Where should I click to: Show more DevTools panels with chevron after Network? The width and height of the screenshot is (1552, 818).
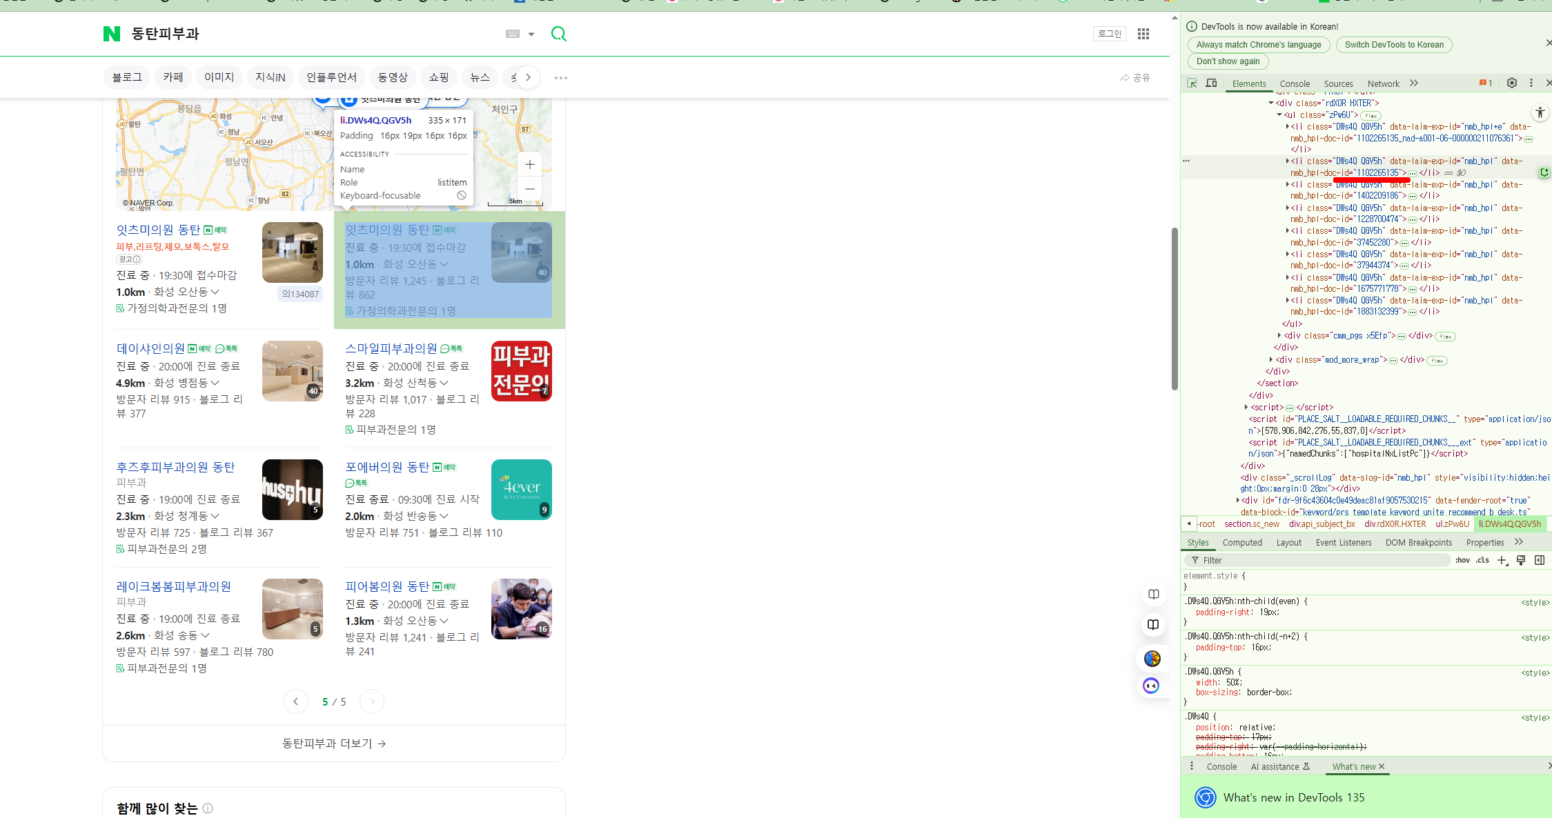pyautogui.click(x=1414, y=83)
